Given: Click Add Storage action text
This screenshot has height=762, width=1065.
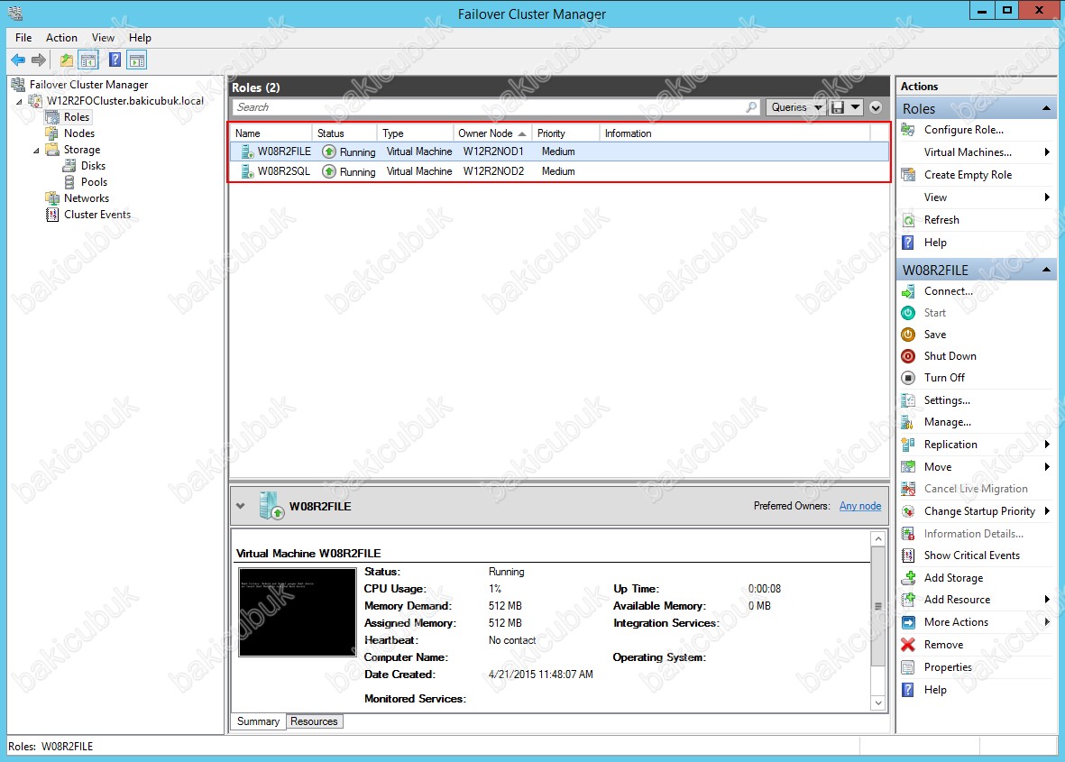Looking at the screenshot, I should (953, 578).
